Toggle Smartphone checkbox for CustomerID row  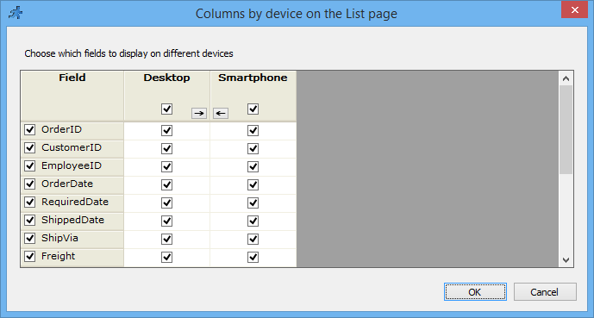coord(253,149)
